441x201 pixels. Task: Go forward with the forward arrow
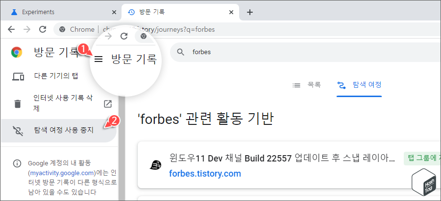point(27,29)
